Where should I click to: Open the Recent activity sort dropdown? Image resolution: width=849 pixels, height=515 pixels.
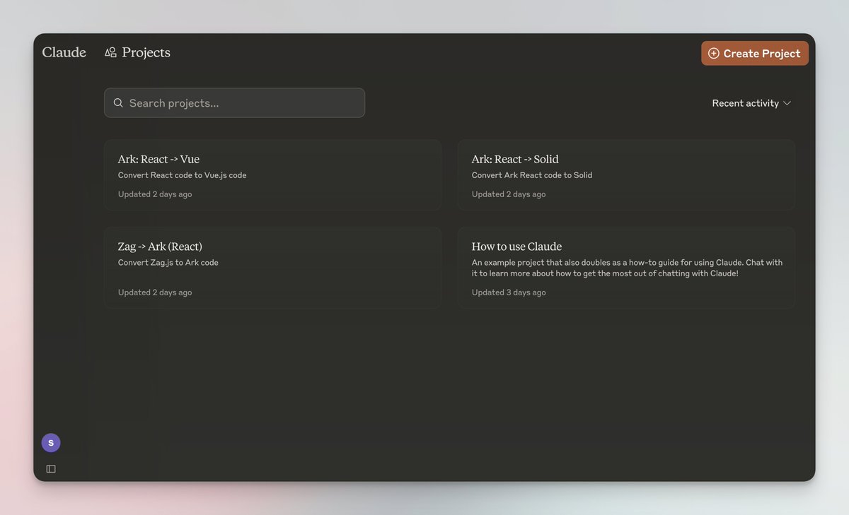[x=751, y=103]
